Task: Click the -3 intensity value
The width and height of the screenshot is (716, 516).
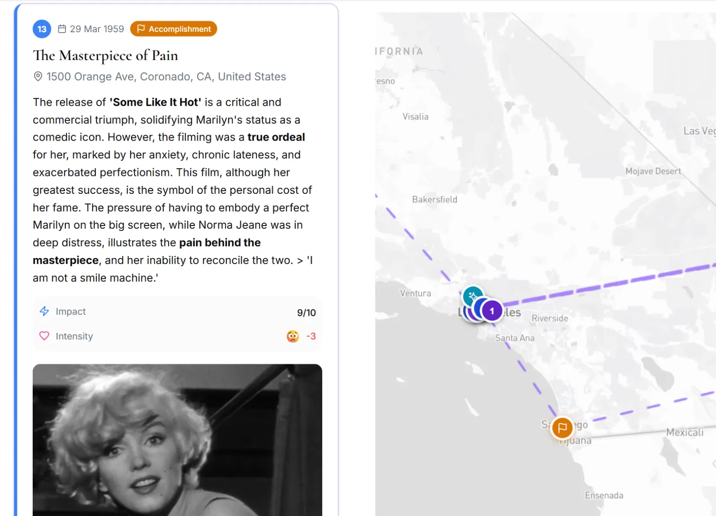Action: (x=311, y=336)
